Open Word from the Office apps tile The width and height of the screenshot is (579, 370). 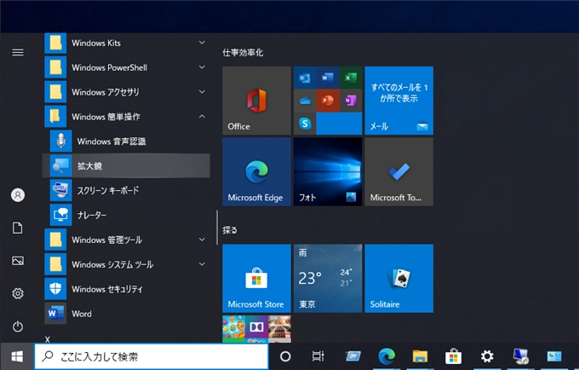[328, 78]
